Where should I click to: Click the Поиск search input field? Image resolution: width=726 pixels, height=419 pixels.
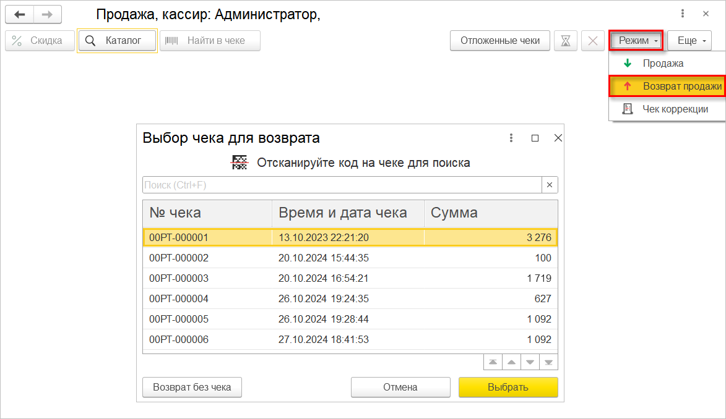pyautogui.click(x=342, y=185)
